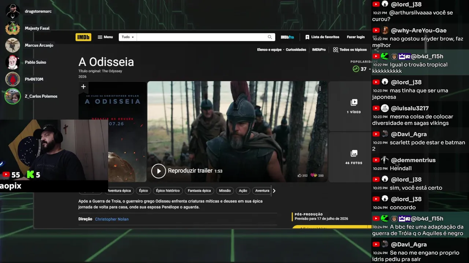View the popularity trend icon showing 37

point(356,69)
